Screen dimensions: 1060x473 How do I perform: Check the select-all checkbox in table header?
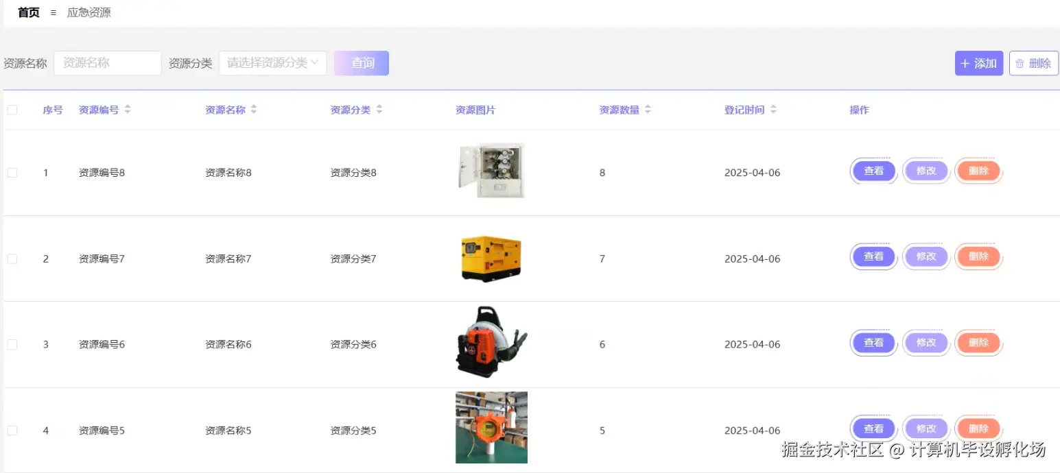pos(12,109)
